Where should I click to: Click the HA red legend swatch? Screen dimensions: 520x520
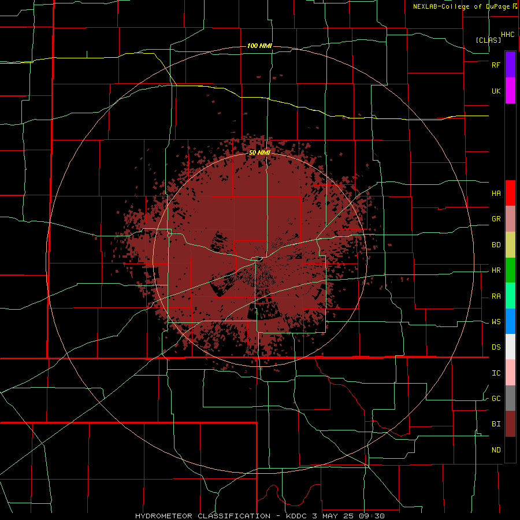tap(510, 193)
